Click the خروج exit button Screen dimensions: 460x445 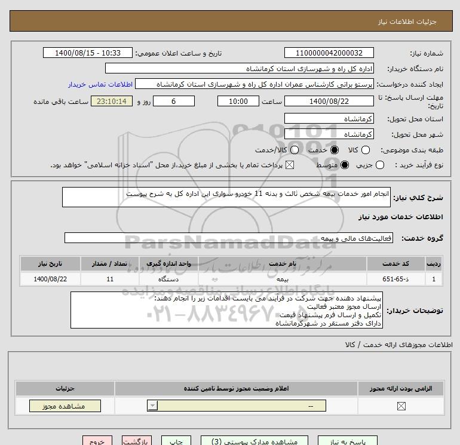[97, 441]
